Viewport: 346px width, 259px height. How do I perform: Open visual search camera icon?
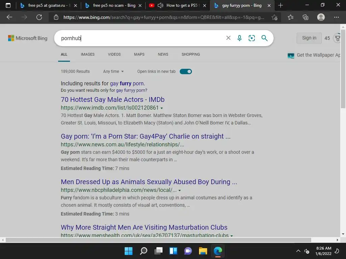tap(251, 38)
